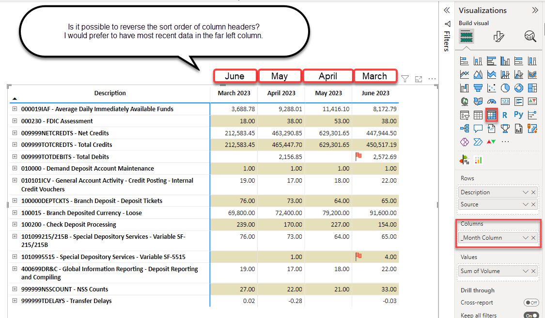
Task: Switch to the Analytics magnifier tab
Action: [x=530, y=36]
